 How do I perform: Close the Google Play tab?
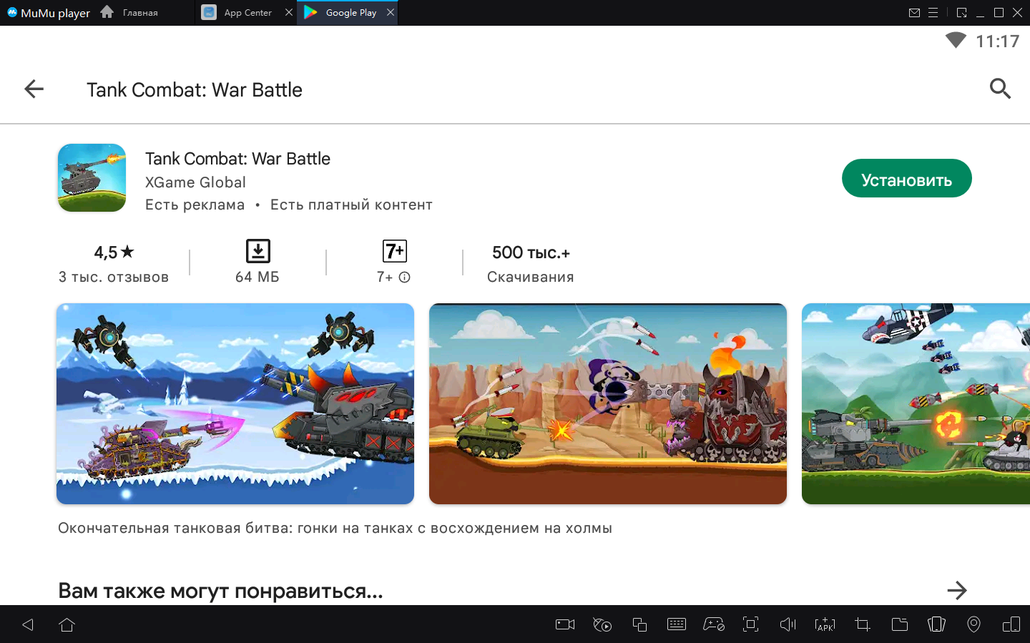point(391,12)
